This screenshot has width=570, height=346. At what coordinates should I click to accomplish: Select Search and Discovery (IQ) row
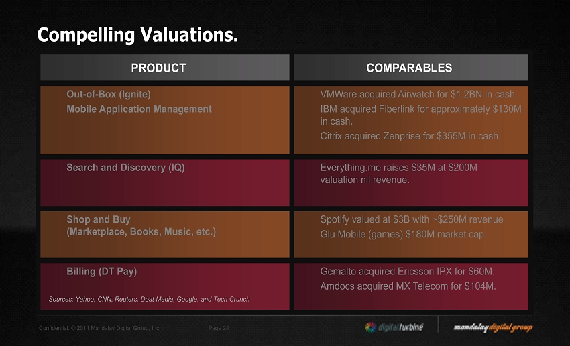pyautogui.click(x=125, y=168)
